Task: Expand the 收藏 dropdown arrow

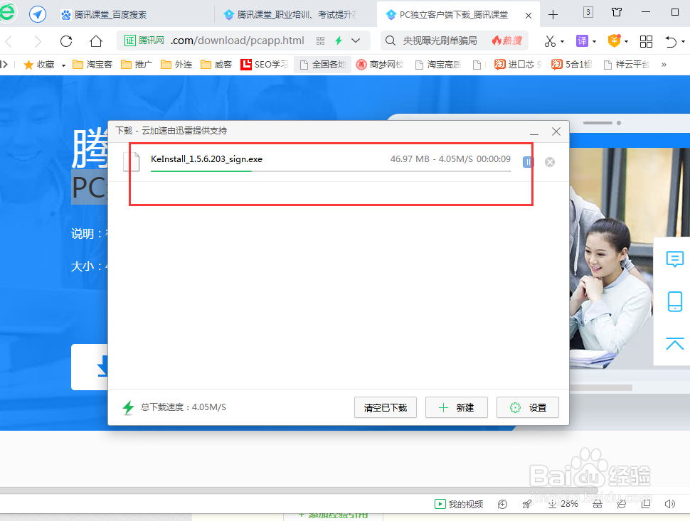Action: click(x=63, y=65)
